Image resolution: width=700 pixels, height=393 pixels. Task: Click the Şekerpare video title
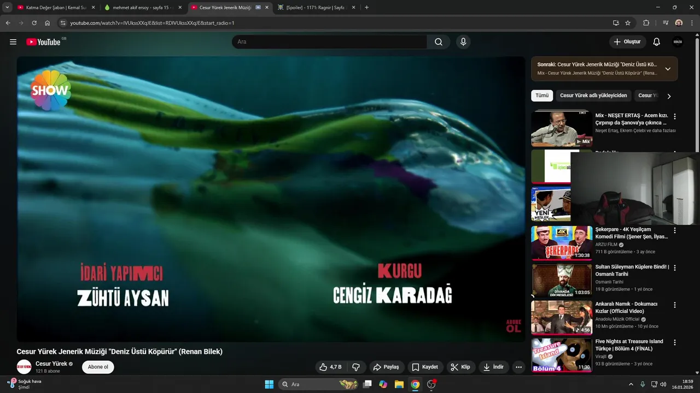coord(632,233)
